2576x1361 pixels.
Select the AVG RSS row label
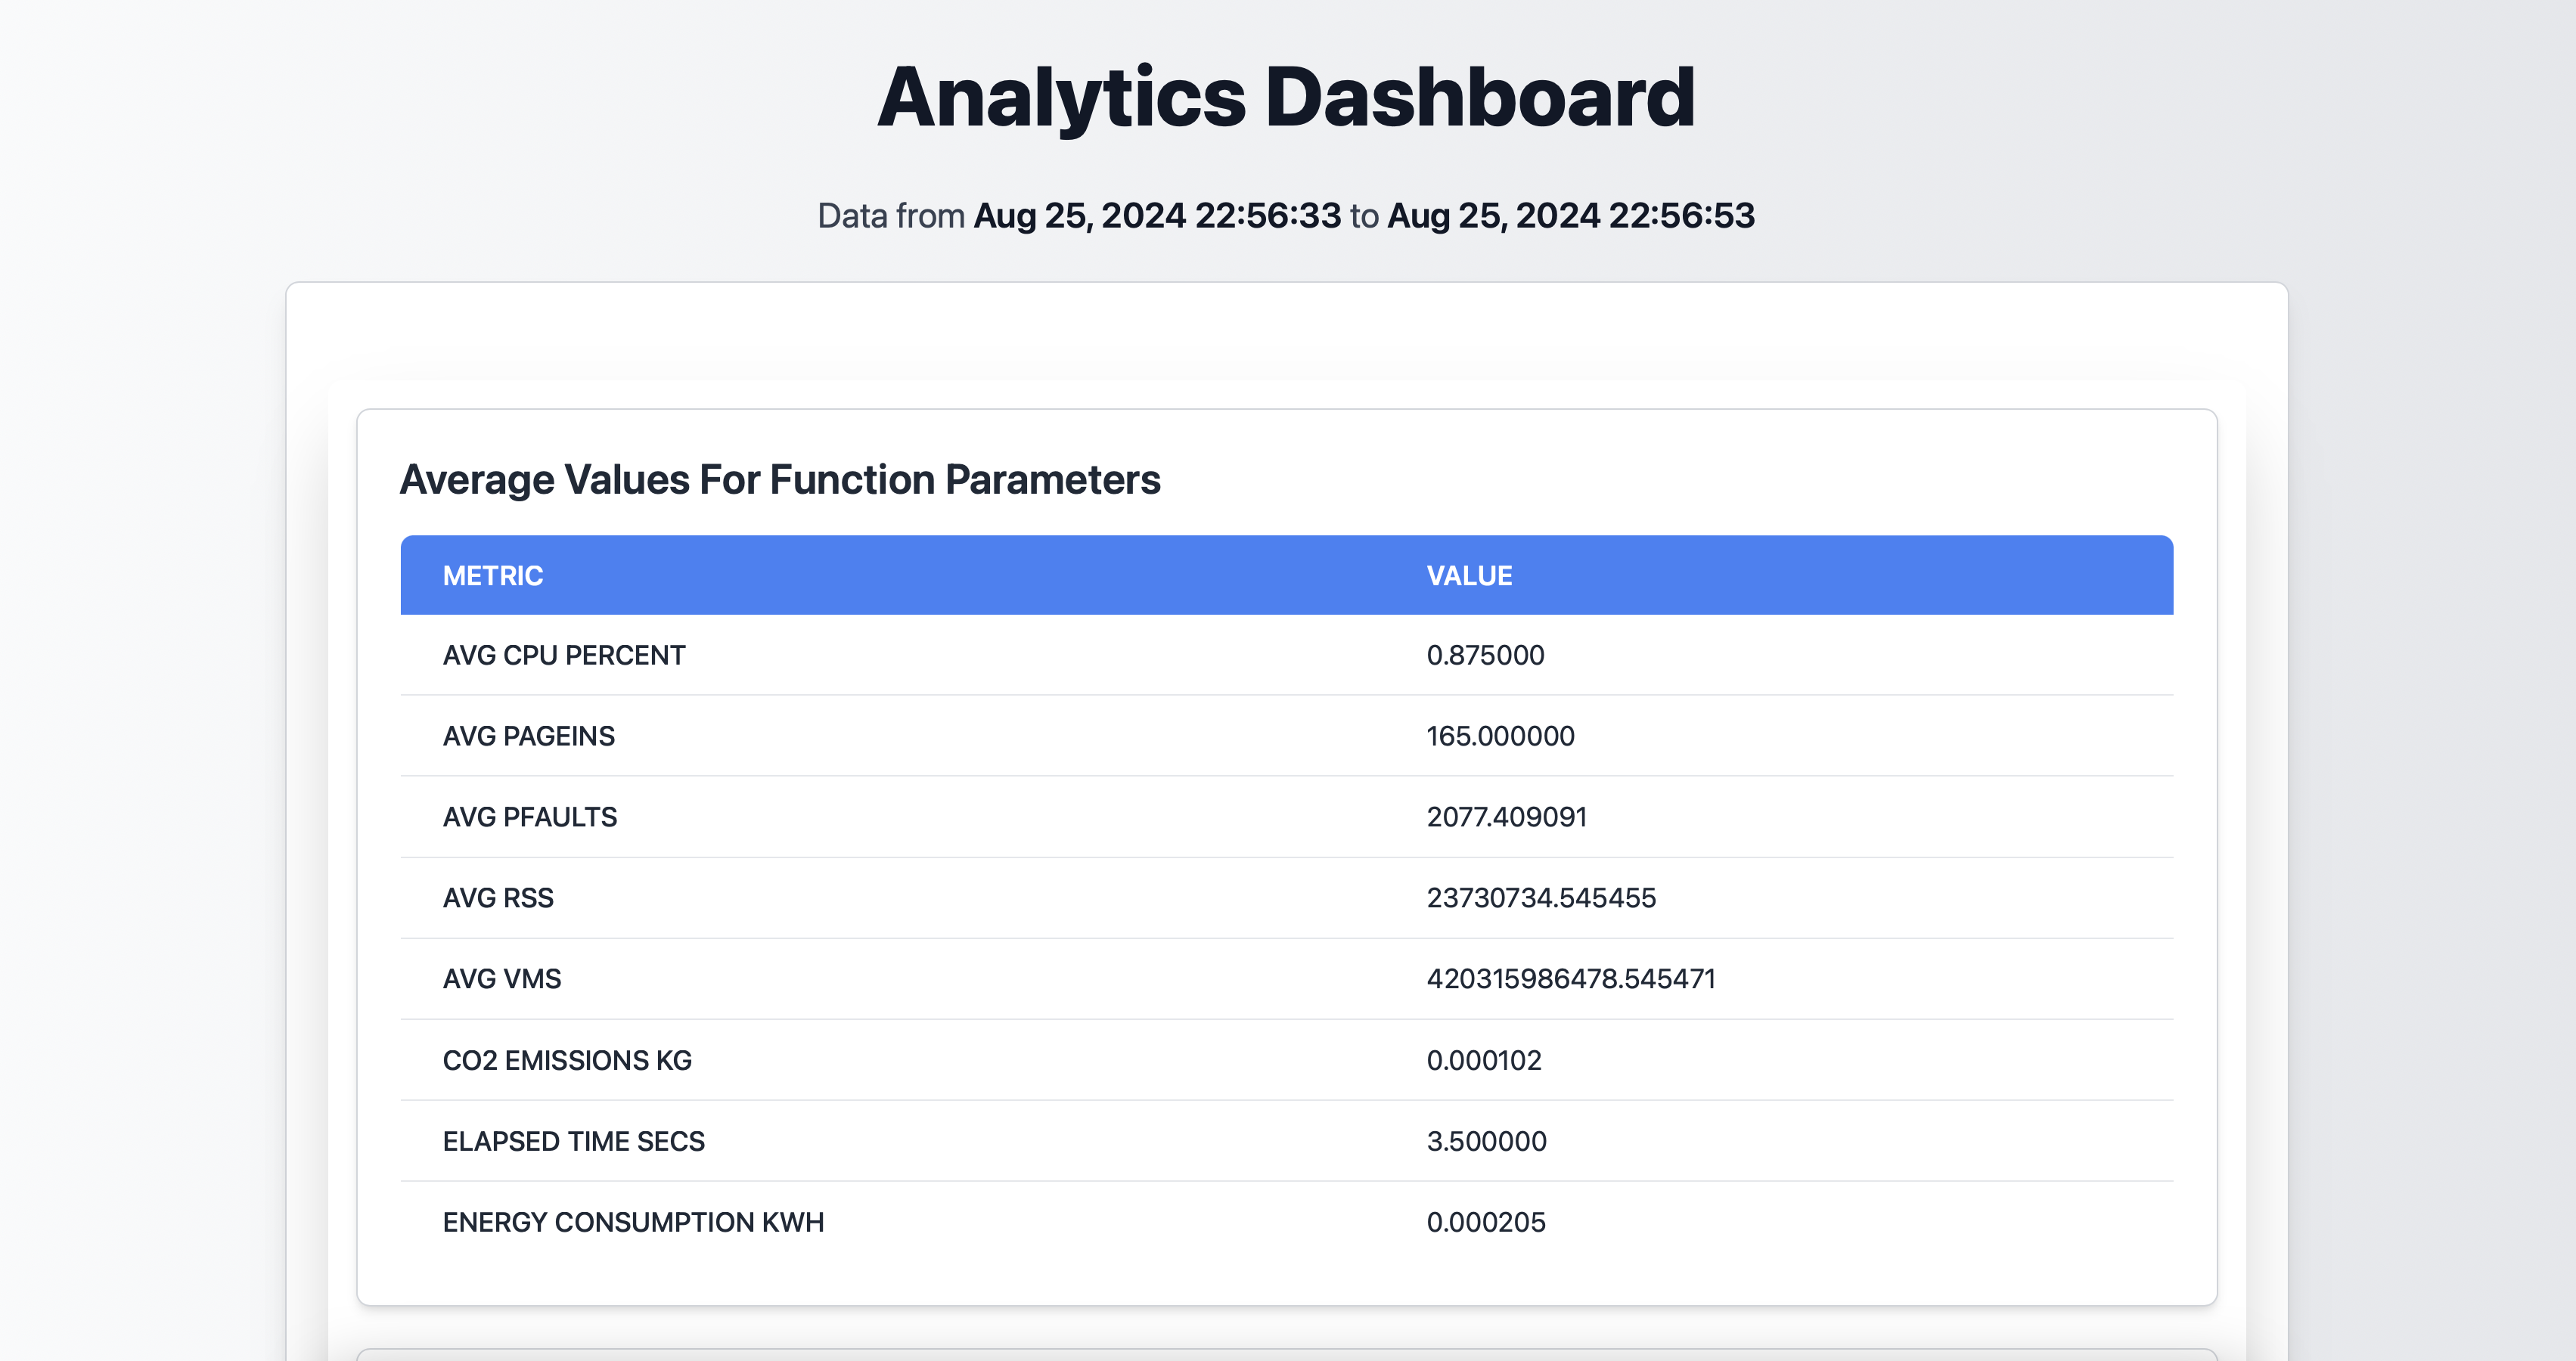pyautogui.click(x=498, y=898)
